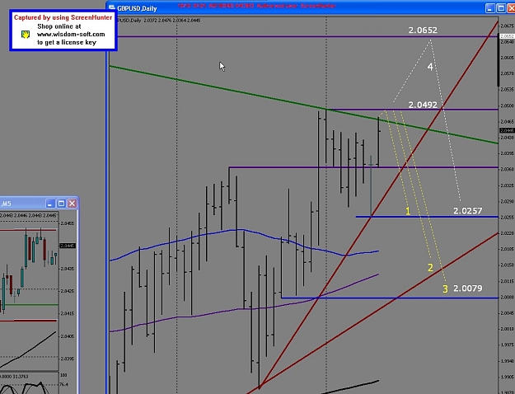Screen dimensions: 515x394
Task: Select the 2.0257 text label on chart
Action: pos(468,211)
